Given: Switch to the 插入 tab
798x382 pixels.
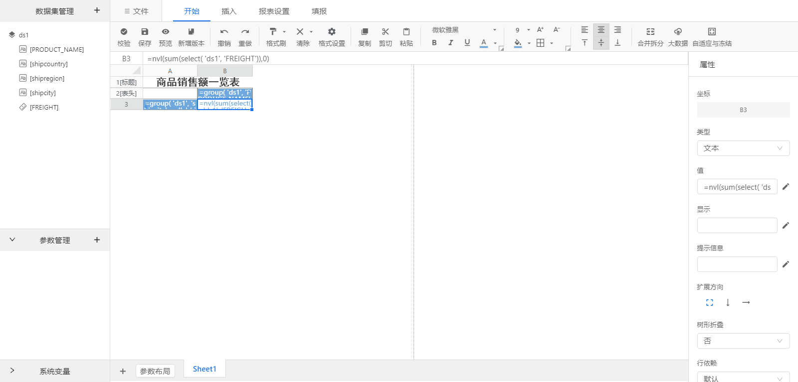Looking at the screenshot, I should (229, 11).
